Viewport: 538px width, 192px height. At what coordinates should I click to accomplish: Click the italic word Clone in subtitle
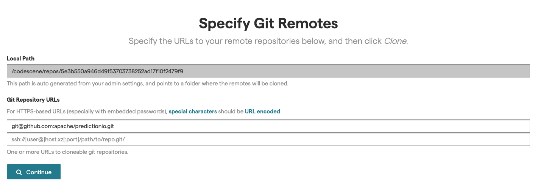[x=395, y=41]
